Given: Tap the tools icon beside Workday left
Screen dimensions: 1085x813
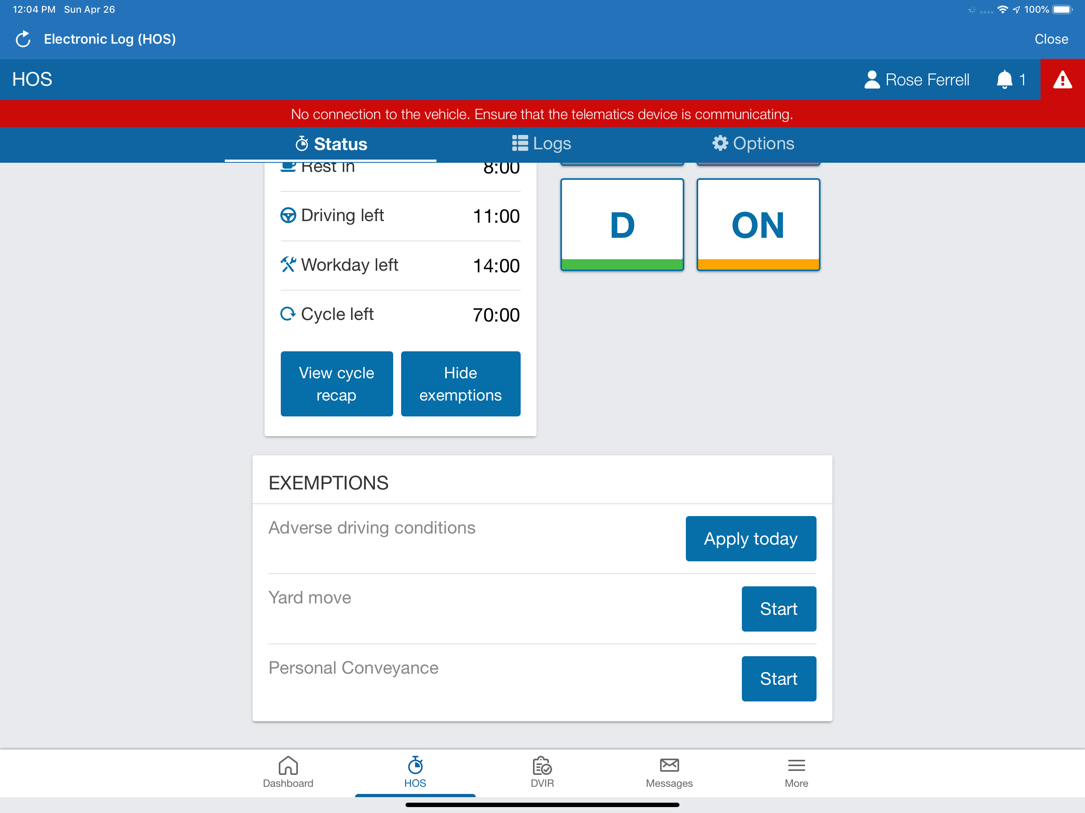Looking at the screenshot, I should [x=288, y=265].
